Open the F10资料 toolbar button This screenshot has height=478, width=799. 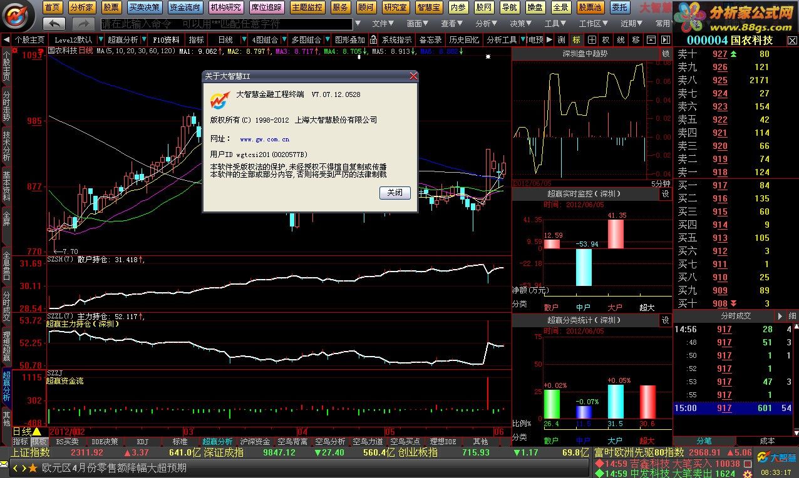click(166, 39)
